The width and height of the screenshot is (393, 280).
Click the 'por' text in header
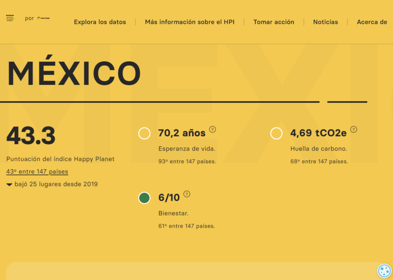tap(29, 19)
